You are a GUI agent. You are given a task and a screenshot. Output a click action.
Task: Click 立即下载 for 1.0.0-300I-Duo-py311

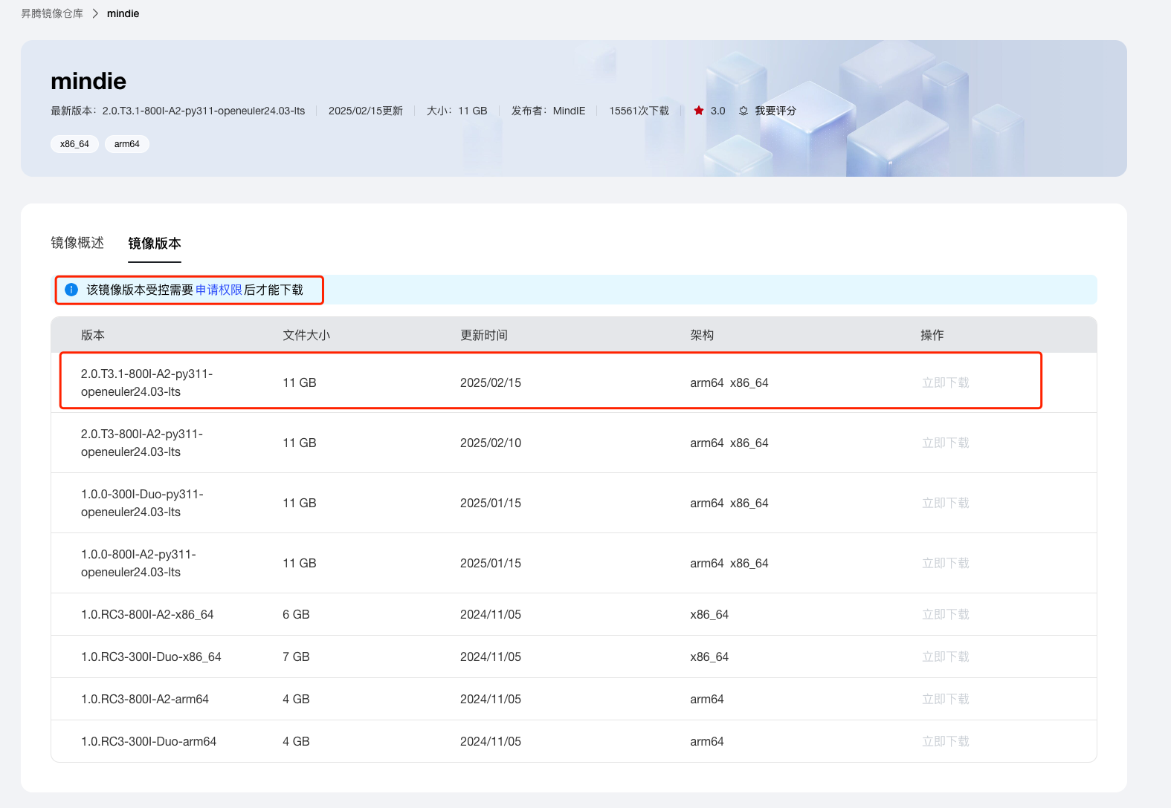click(x=946, y=503)
